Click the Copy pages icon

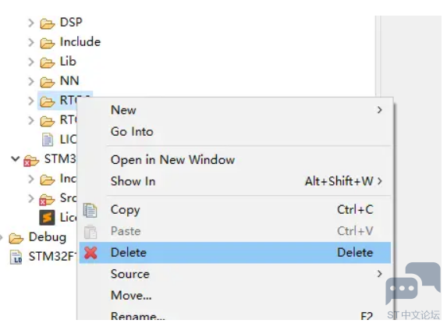(x=90, y=211)
